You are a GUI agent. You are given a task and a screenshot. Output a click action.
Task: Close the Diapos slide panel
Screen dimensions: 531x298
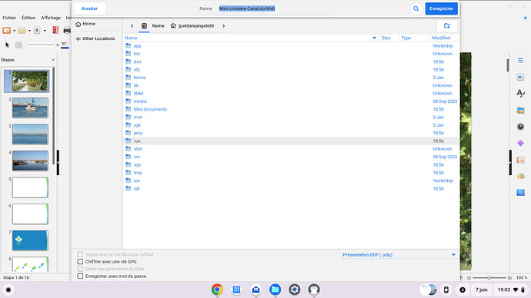pos(53,60)
